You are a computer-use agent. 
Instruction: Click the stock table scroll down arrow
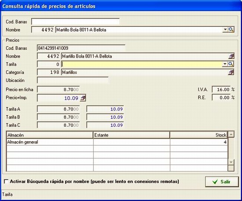231,162
